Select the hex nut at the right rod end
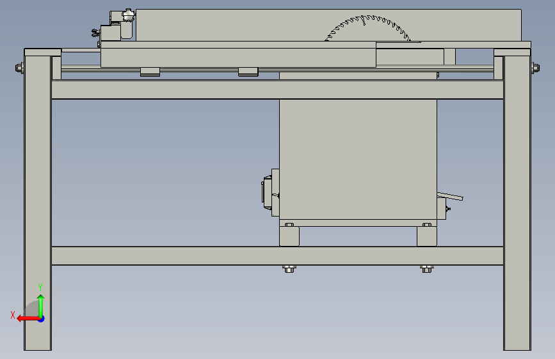555x359 pixels. (535, 68)
